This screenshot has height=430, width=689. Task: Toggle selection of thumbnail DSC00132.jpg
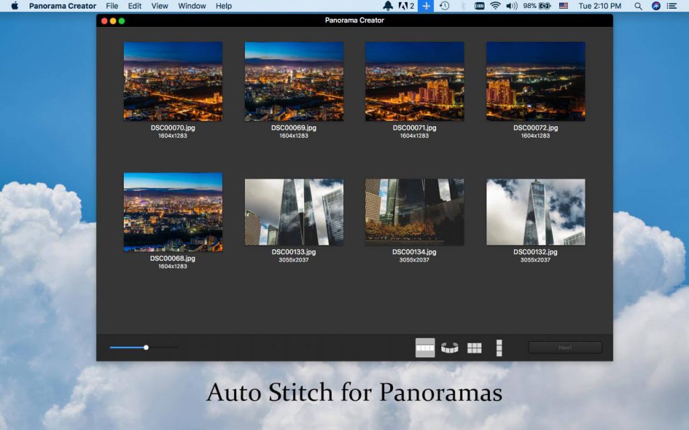click(x=535, y=212)
